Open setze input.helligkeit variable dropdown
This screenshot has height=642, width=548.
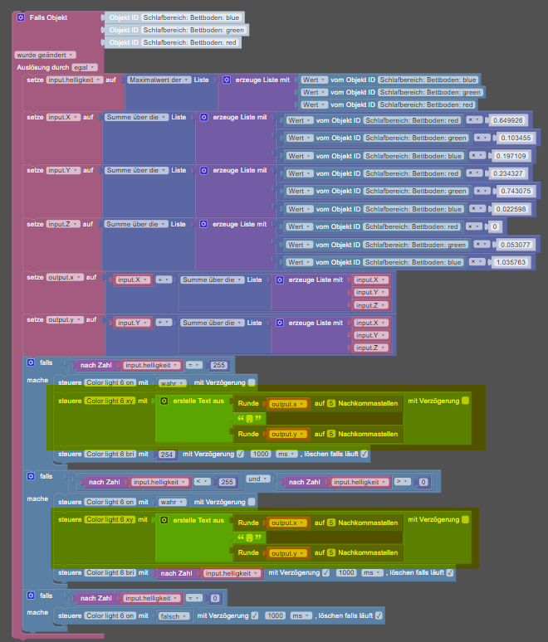[x=75, y=80]
